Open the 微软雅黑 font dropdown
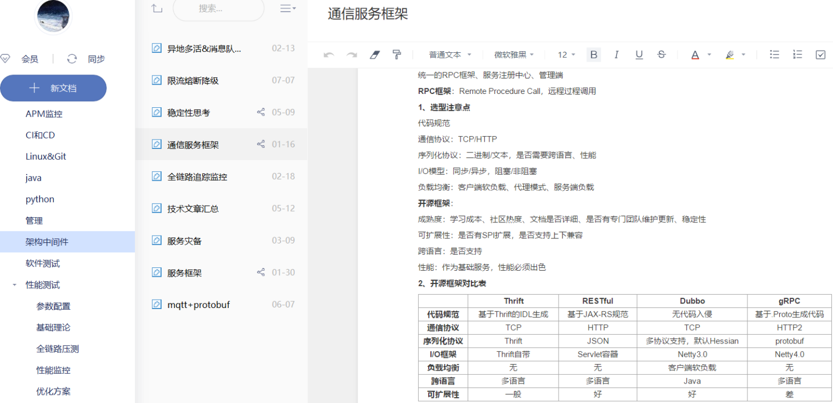 (514, 54)
